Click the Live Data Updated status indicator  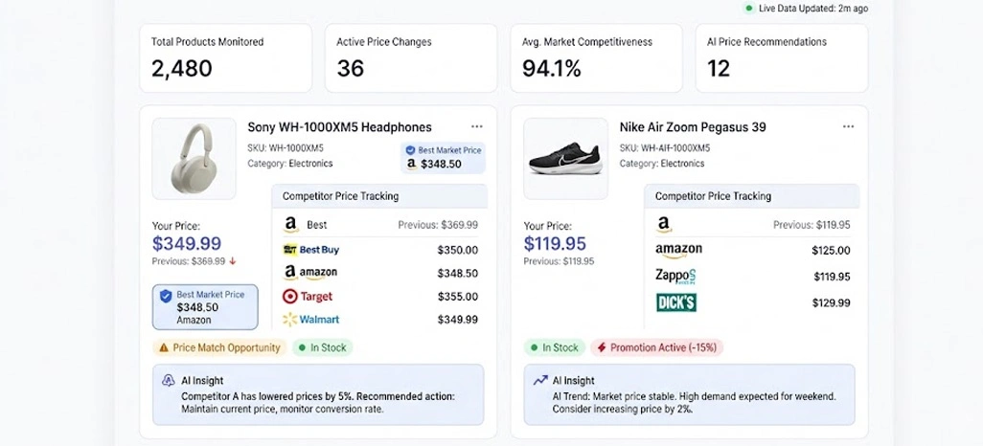pyautogui.click(x=806, y=9)
